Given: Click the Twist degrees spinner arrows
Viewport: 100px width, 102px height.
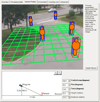Looking at the screenshot, I should [x=69, y=89].
